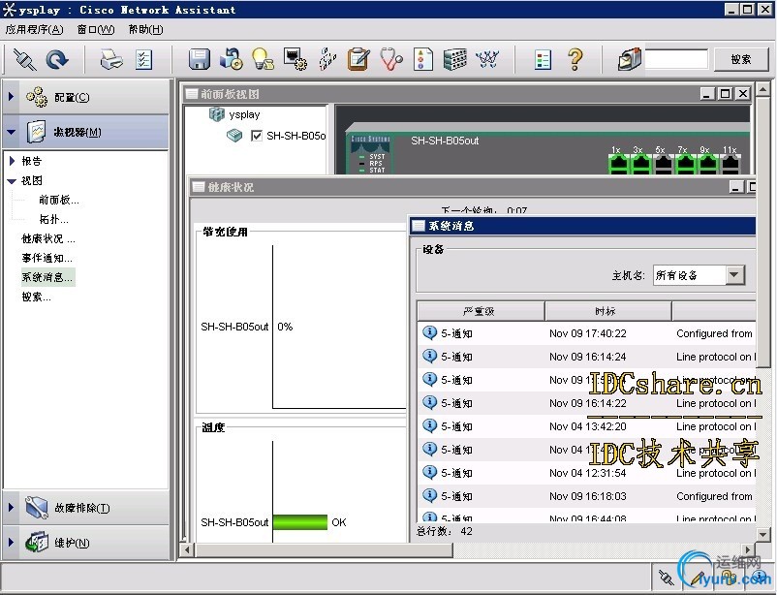The width and height of the screenshot is (777, 595).
Task: Collapse the 视图 tree node
Action: coord(12,181)
